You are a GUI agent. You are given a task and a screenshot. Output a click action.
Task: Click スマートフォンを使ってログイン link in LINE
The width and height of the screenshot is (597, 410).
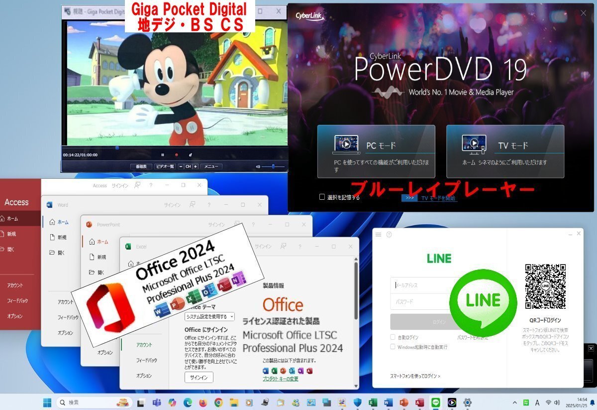[x=415, y=376]
